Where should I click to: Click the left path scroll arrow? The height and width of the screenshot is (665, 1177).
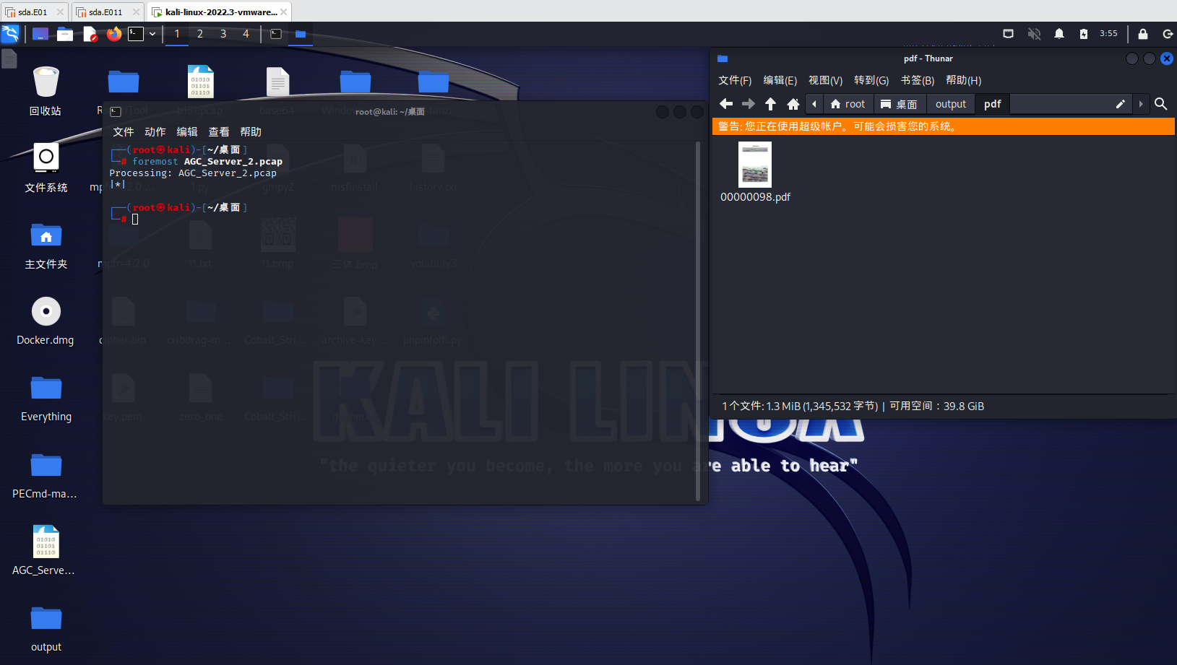(814, 104)
